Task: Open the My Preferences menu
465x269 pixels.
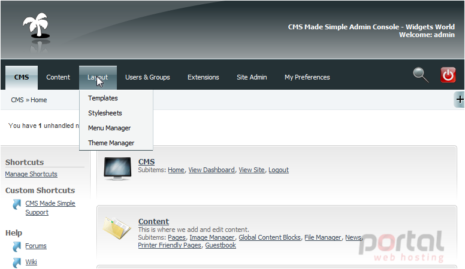Action: pos(307,77)
